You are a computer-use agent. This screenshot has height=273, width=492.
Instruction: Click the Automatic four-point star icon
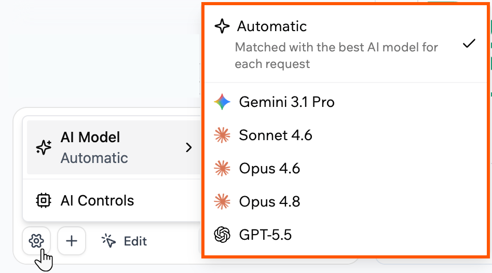click(x=222, y=26)
